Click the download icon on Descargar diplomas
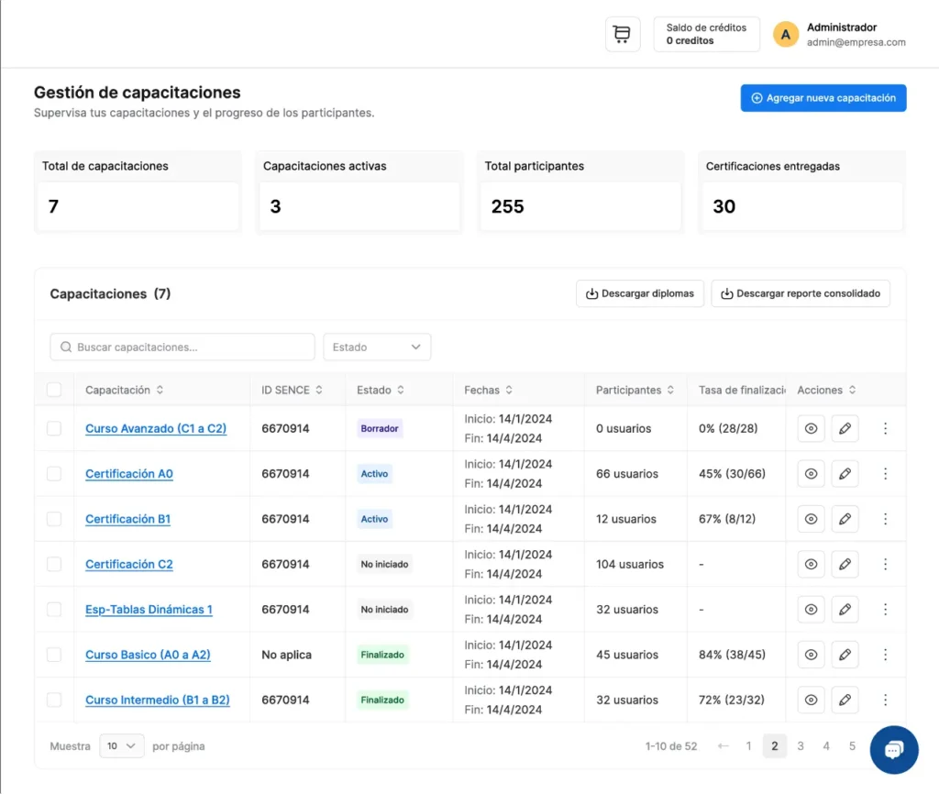The image size is (939, 794). pos(591,293)
